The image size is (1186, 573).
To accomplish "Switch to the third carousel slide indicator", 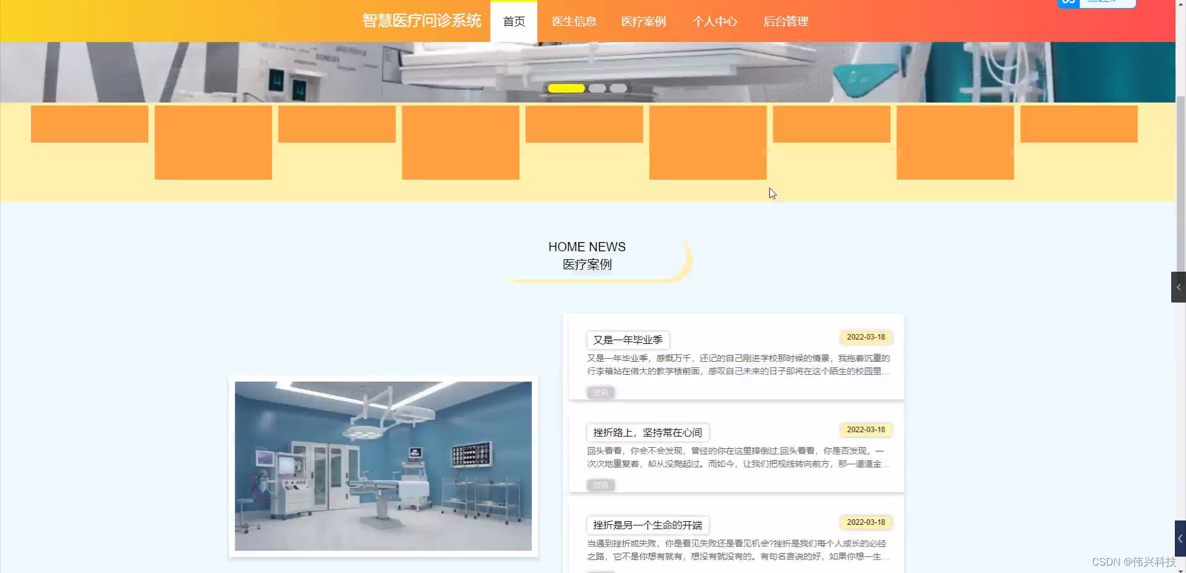I will pos(618,88).
